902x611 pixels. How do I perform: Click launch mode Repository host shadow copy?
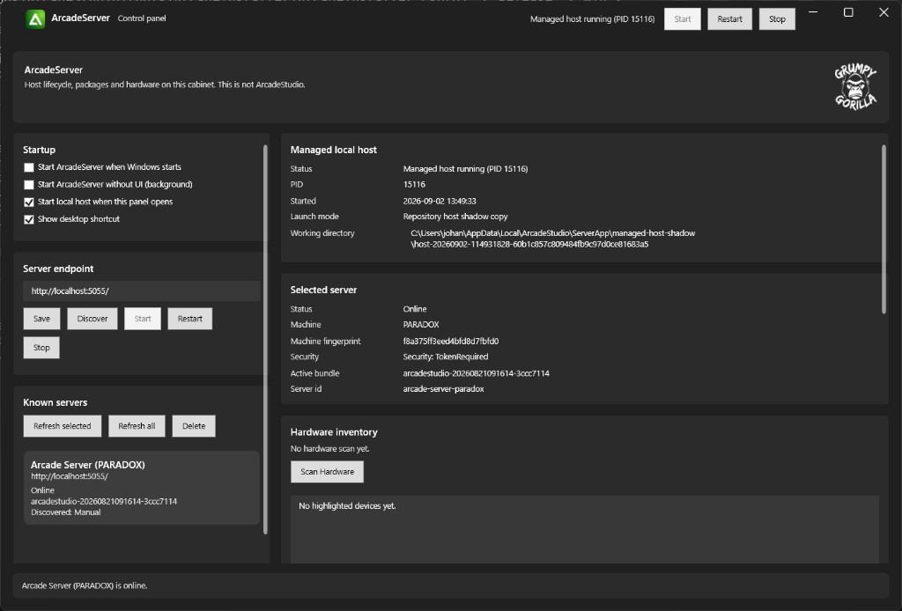(x=455, y=217)
